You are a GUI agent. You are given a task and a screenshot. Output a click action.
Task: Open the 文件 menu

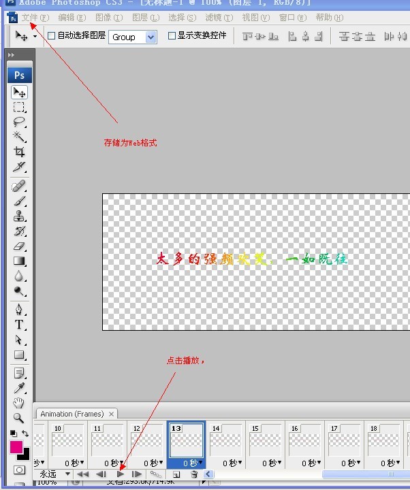[35, 18]
